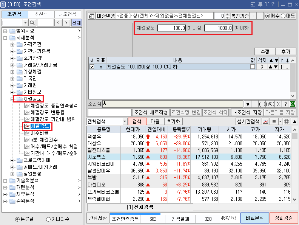The height and width of the screenshot is (225, 299).
Task: Select the 매도 radio button
Action: pos(283,16)
